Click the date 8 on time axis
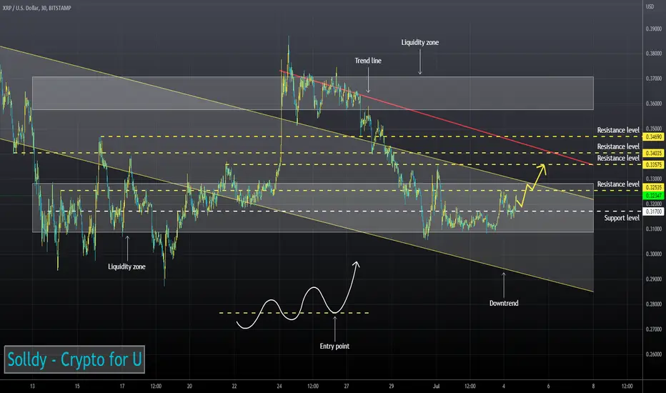666x393 pixels. tap(593, 386)
